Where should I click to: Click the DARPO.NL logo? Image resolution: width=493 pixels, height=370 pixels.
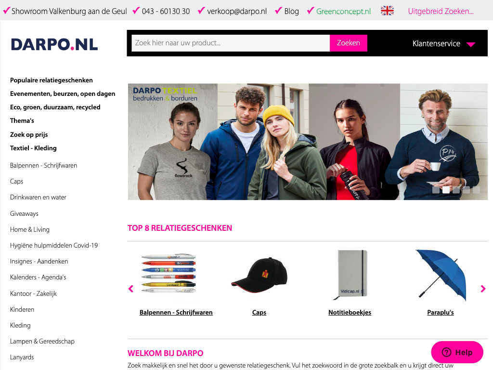[x=54, y=44]
